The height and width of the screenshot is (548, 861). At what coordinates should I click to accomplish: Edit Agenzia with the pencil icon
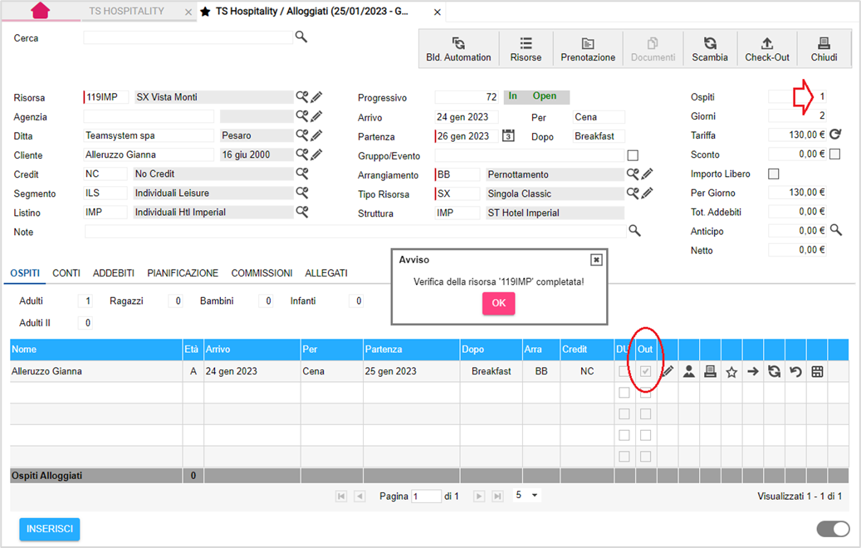coord(316,116)
